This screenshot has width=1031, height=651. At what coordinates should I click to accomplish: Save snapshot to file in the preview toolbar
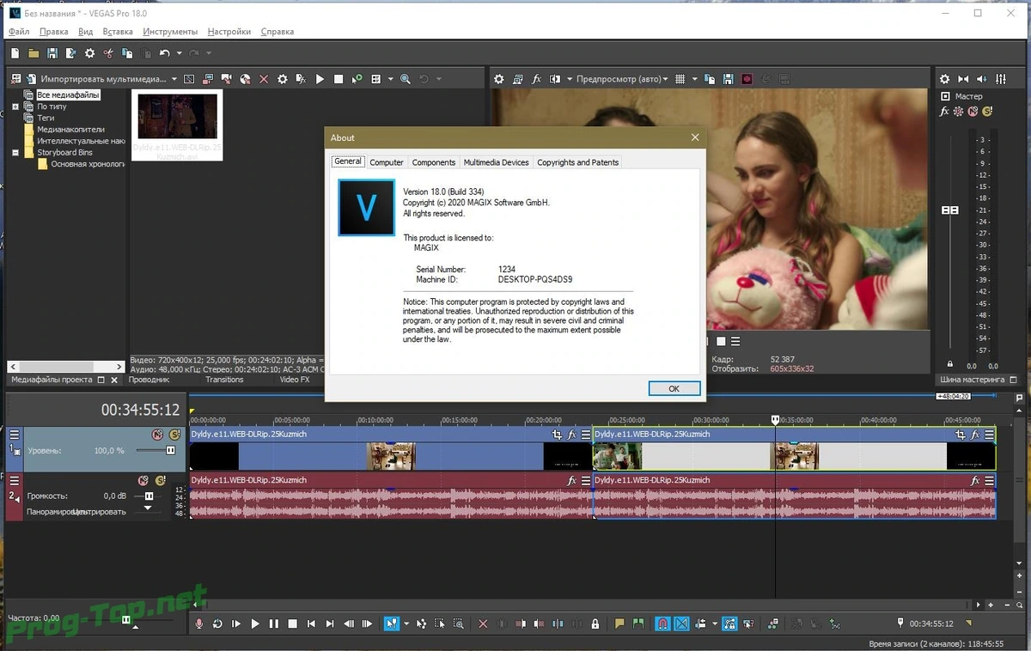[x=729, y=79]
